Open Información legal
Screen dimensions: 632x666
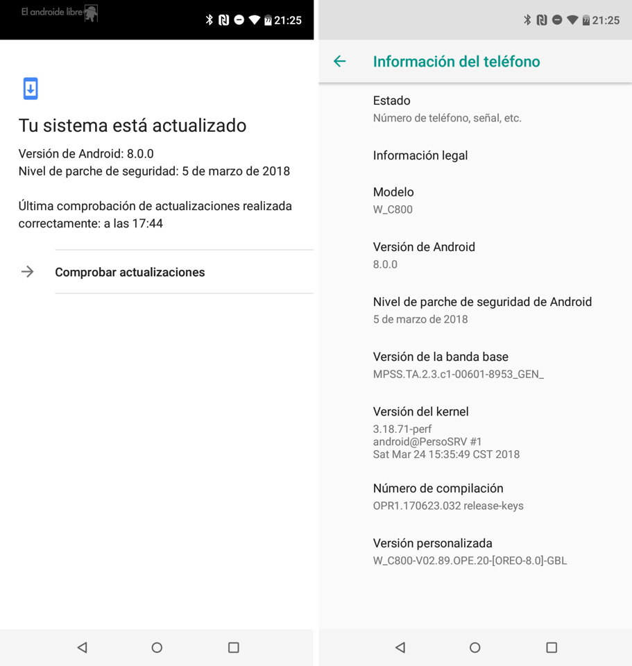475,155
